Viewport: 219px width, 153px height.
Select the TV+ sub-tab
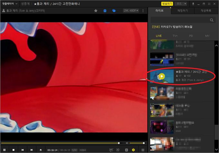[175, 36]
